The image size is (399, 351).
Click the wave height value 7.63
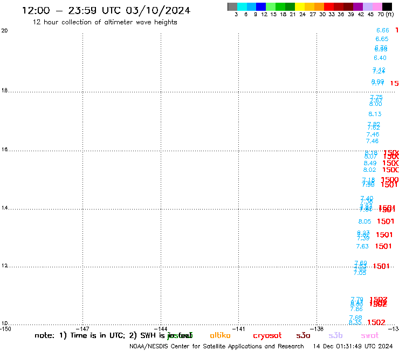[362, 246]
